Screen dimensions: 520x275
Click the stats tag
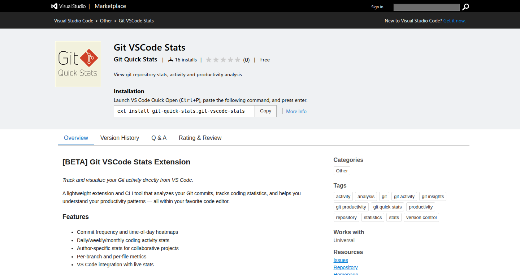point(394,218)
